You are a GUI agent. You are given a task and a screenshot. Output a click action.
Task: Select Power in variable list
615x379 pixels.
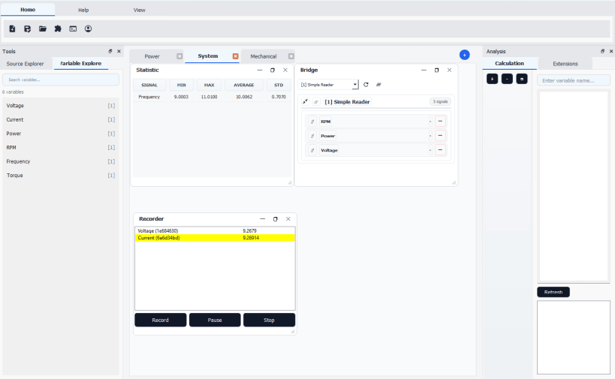coord(61,134)
